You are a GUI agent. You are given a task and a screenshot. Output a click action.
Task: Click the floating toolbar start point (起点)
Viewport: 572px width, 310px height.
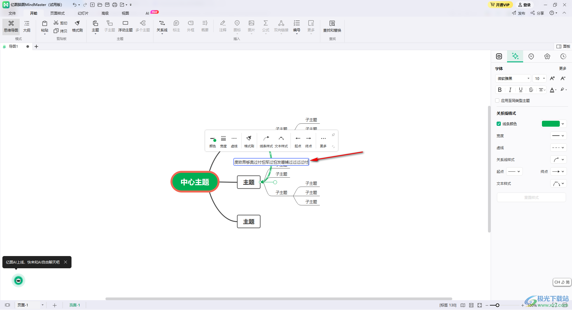298,141
